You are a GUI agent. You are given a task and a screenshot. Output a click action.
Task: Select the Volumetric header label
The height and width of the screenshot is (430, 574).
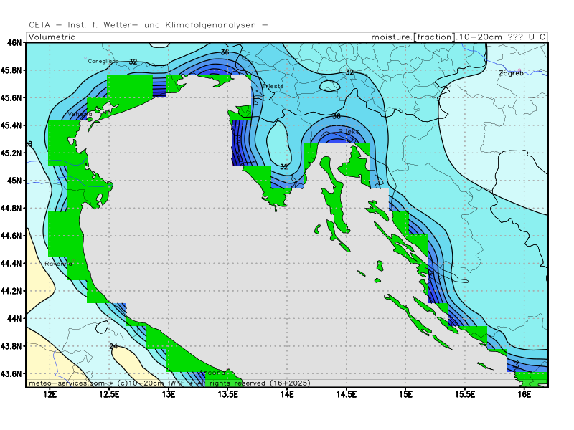tap(52, 36)
